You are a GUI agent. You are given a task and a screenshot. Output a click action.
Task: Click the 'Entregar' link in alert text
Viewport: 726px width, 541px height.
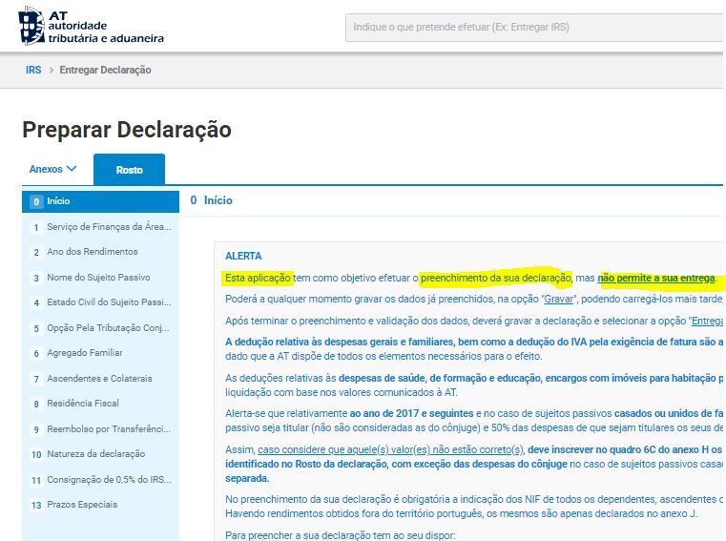[707, 321]
